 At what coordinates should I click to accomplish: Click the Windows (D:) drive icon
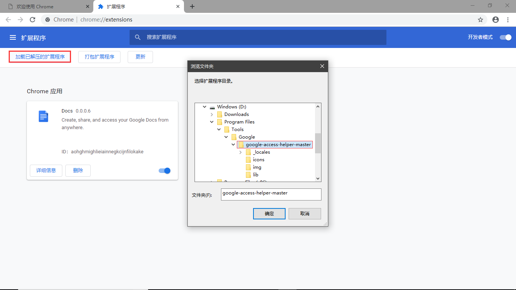click(x=212, y=107)
